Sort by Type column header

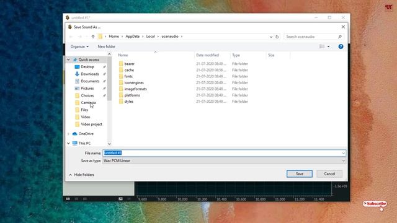click(236, 55)
